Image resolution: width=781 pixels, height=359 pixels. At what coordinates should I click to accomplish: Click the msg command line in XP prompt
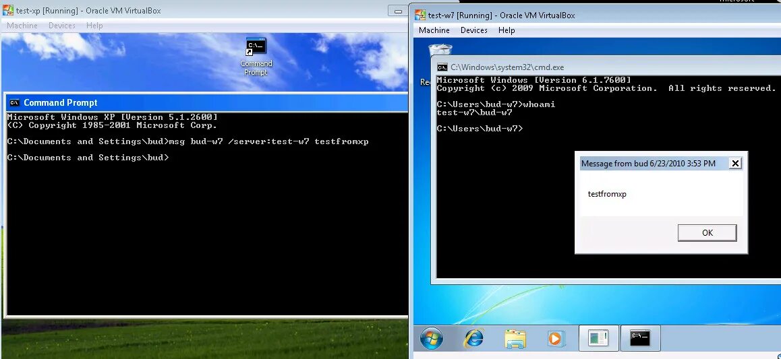(x=187, y=141)
